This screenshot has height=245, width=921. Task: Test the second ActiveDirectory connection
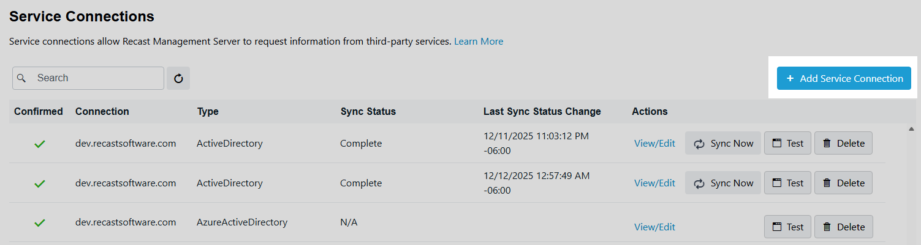787,183
